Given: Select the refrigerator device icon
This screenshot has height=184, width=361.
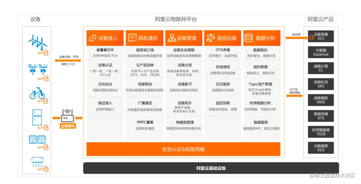Looking at the screenshot, I should pos(37,117).
